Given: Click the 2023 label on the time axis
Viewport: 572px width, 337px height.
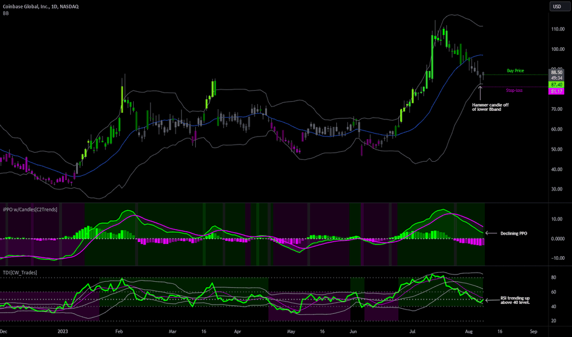Looking at the screenshot, I should tap(63, 331).
